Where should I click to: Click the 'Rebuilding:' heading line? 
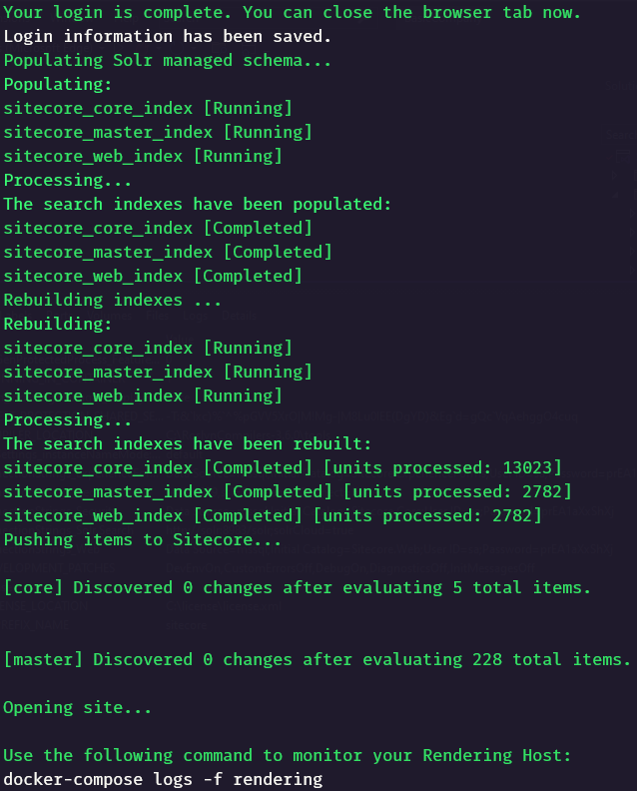tap(58, 324)
